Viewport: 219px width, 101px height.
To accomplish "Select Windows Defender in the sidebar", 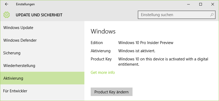I will click(42, 40).
